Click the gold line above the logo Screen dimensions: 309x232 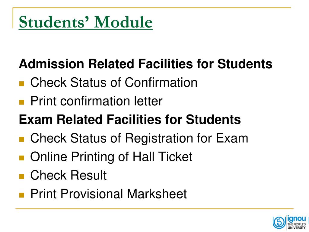154,208
